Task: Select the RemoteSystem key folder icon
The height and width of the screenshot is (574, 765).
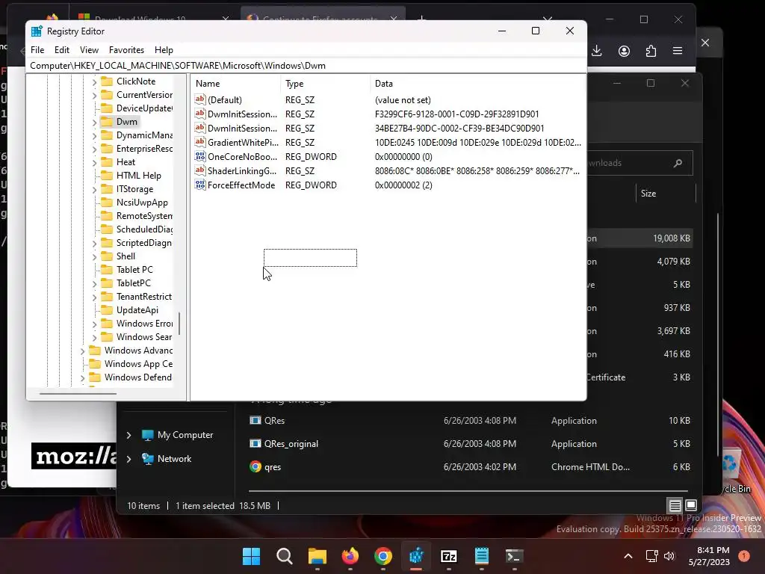Action: 106,216
